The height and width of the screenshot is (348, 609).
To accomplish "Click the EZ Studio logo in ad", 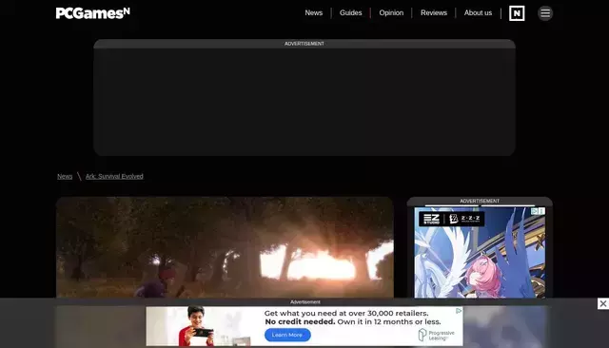I will 431,219.
